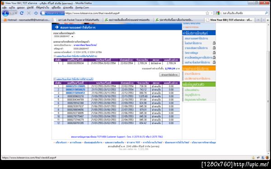Click the blue S icon in status bar
This screenshot has width=271, height=169.
click(x=263, y=158)
